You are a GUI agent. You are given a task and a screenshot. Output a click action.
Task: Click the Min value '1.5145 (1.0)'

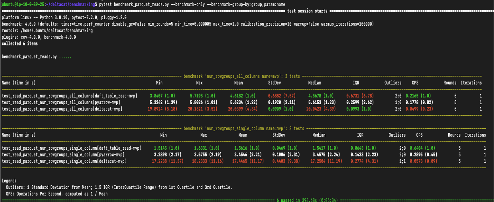167,148
